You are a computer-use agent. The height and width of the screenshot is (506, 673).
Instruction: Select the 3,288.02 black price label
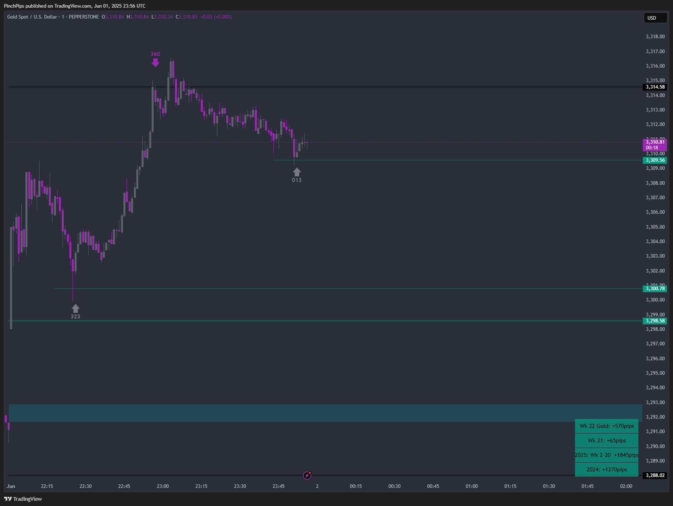click(x=654, y=475)
